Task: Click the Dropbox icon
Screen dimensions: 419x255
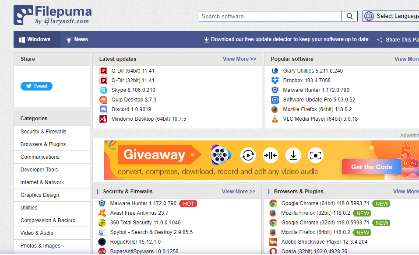Action: coord(275,80)
